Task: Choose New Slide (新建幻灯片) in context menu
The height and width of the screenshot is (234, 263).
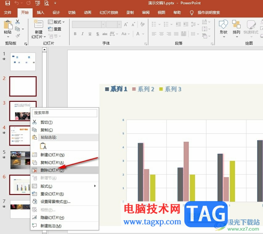Action: click(65, 155)
